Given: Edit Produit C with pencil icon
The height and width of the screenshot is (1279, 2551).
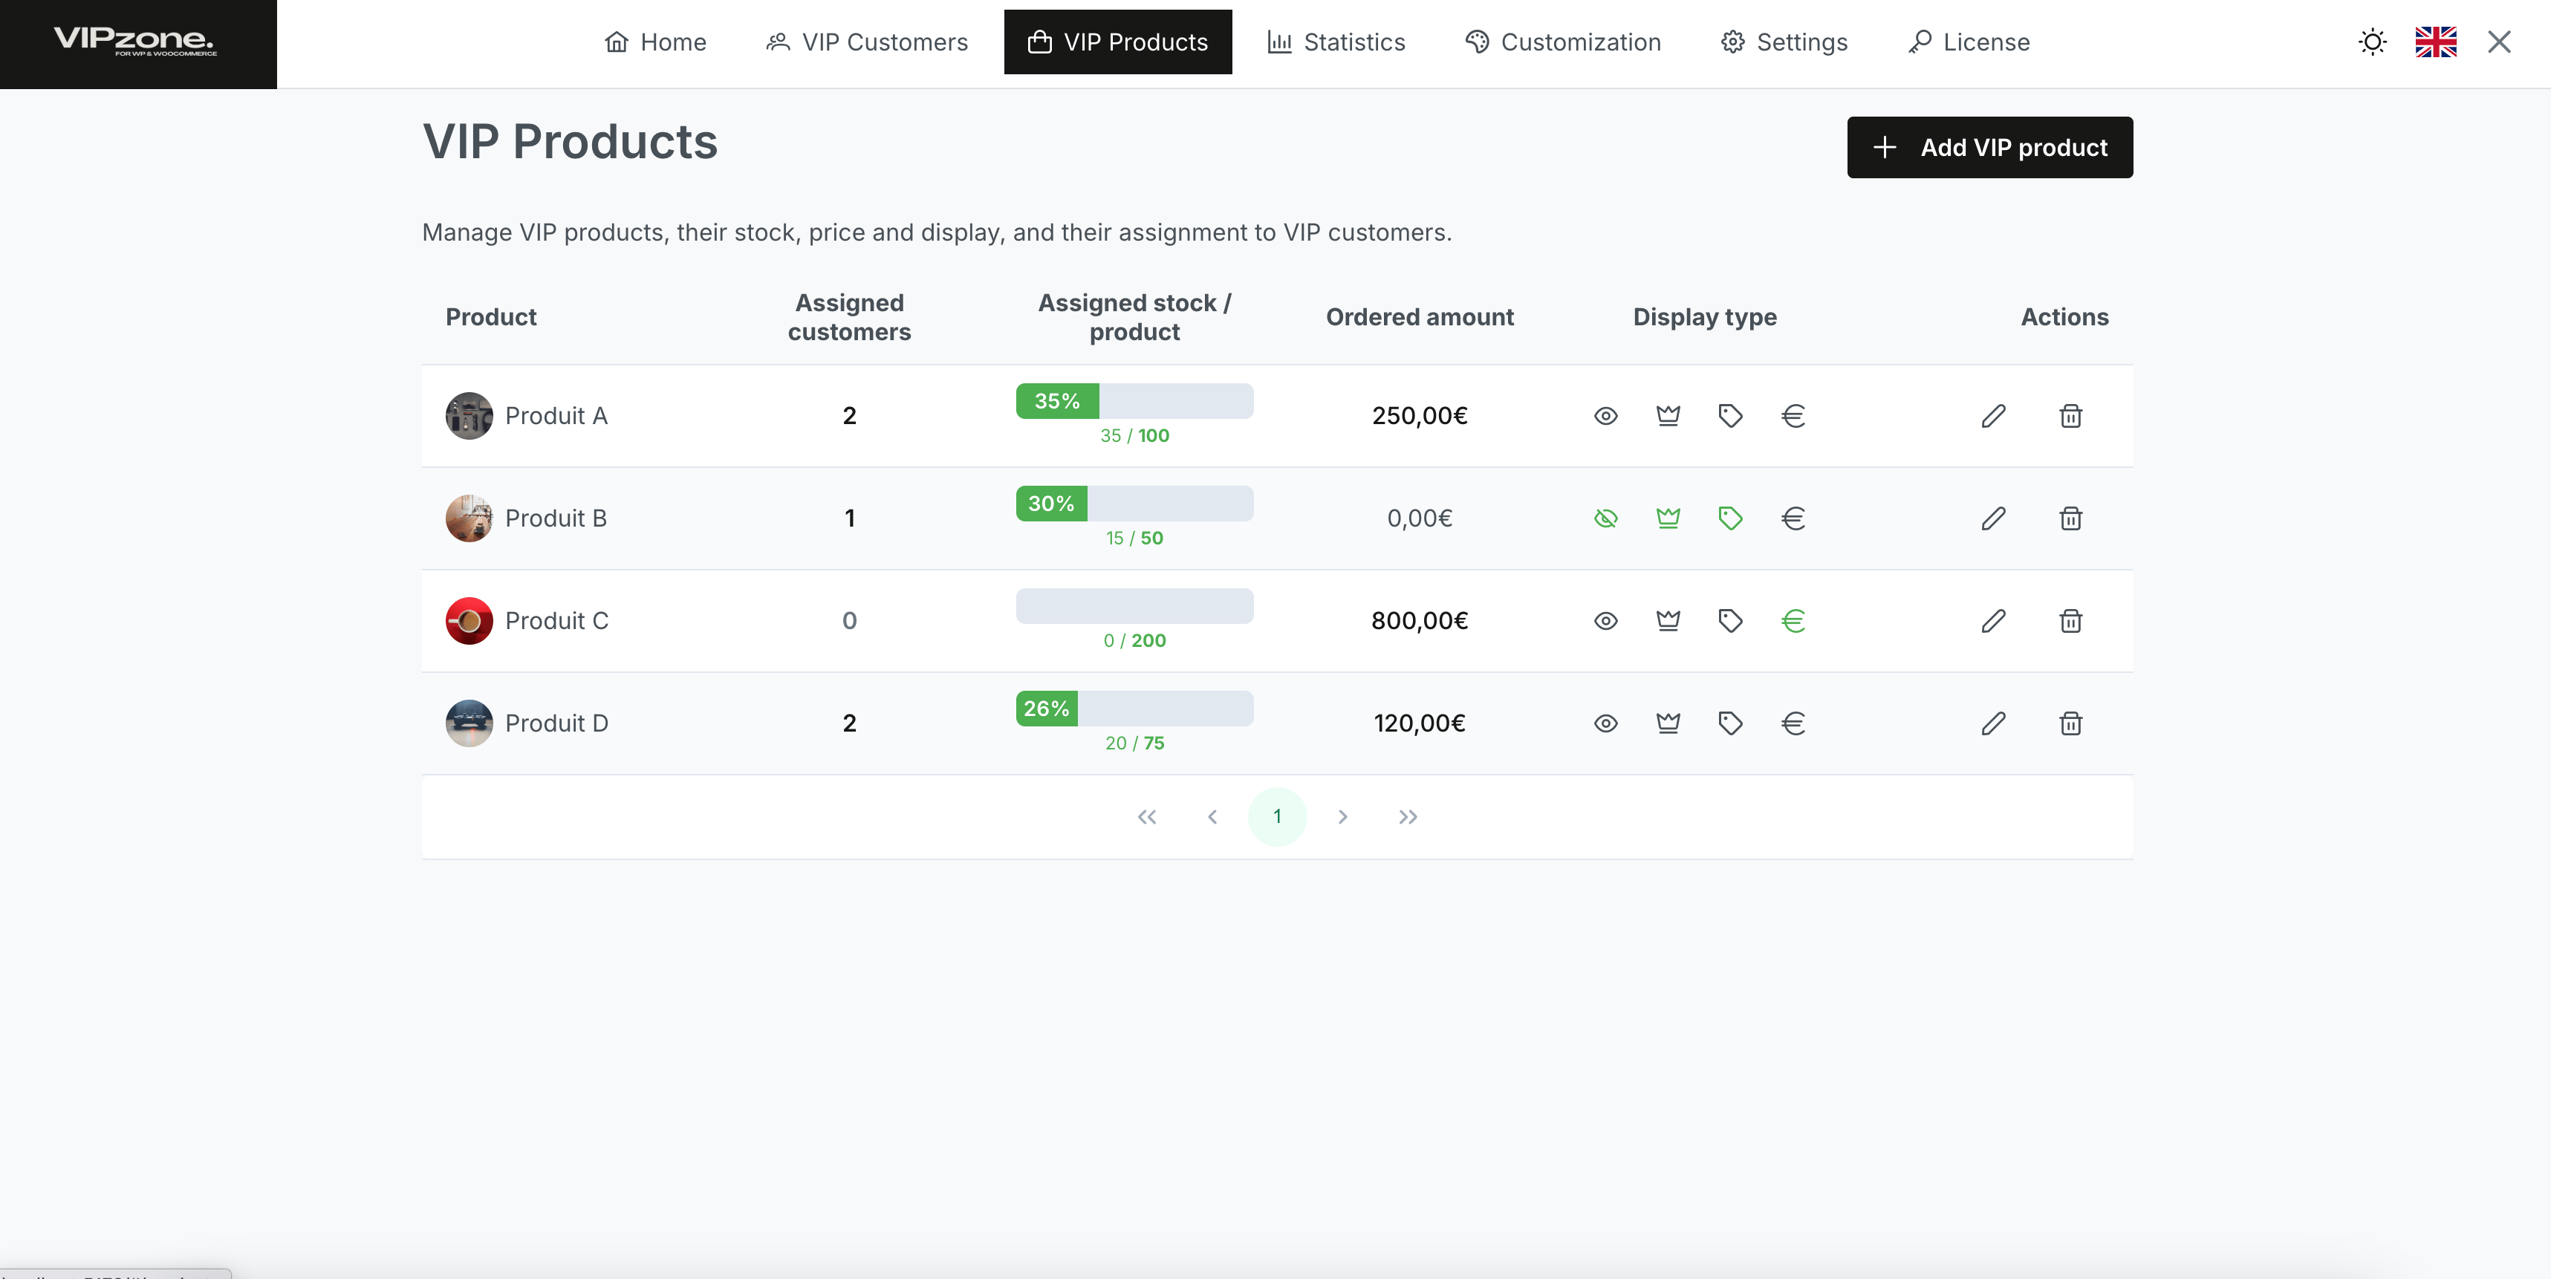Looking at the screenshot, I should click(1993, 621).
